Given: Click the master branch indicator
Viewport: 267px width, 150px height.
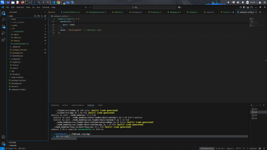Looking at the screenshot, I should [x=10, y=148].
